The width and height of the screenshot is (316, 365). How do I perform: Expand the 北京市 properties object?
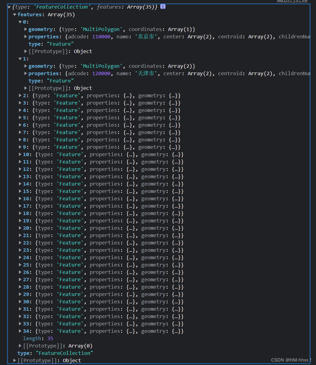(x=26, y=36)
